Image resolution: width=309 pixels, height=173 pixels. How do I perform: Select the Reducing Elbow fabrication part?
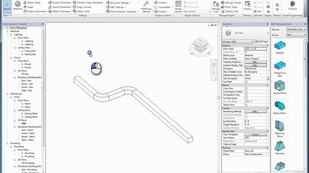coord(280,128)
